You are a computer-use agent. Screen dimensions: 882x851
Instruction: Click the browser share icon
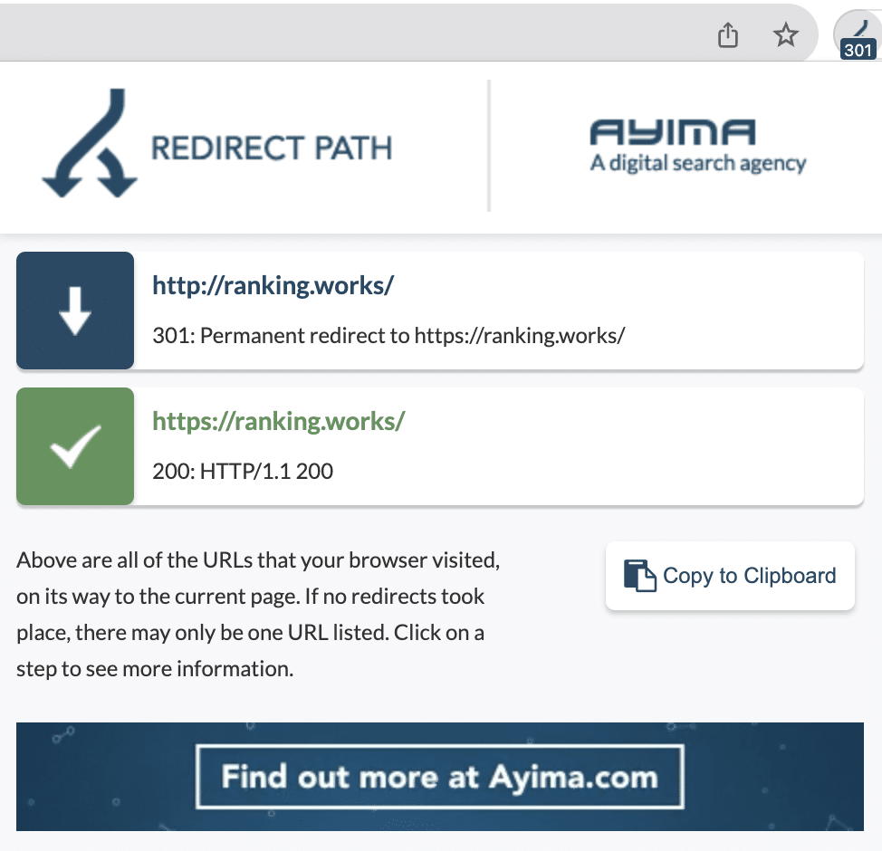(x=728, y=35)
